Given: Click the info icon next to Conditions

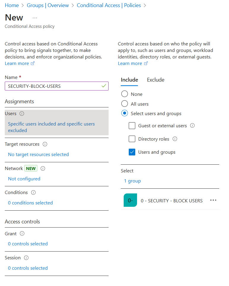Looking at the screenshot, I should [x=33, y=193].
